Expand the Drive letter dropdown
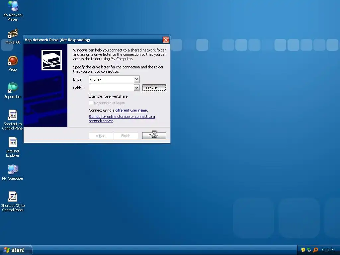 (136, 79)
